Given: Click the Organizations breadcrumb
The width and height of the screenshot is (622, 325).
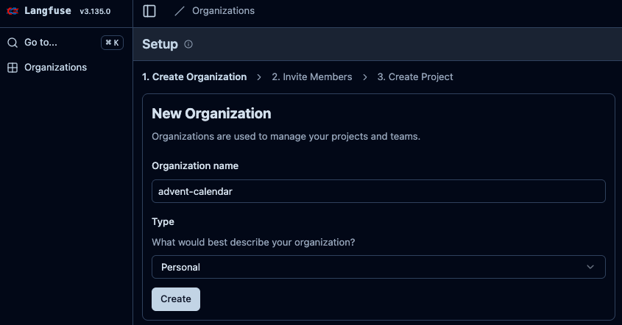Looking at the screenshot, I should [x=223, y=11].
